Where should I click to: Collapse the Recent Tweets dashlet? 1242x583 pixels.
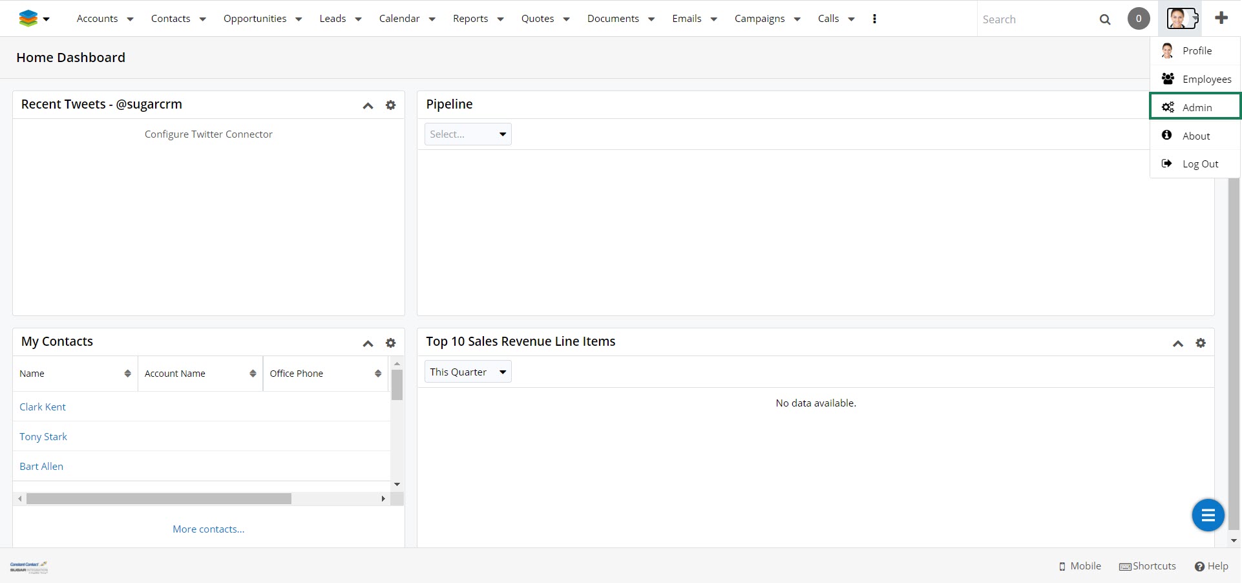pos(368,105)
